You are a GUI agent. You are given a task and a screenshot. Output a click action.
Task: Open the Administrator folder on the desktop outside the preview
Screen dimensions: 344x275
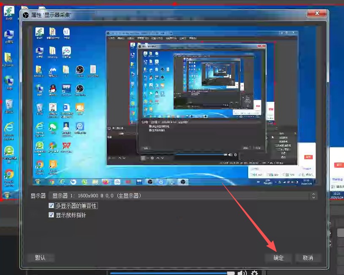coord(8,59)
